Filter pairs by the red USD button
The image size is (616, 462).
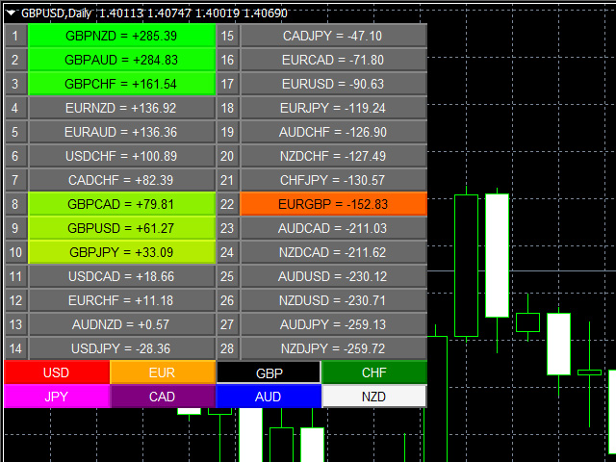(57, 372)
